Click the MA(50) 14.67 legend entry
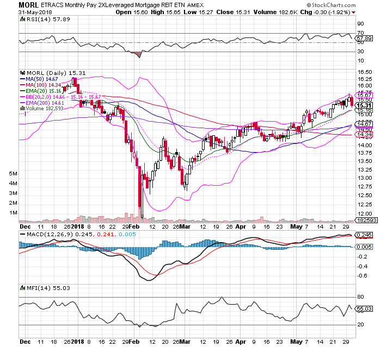This screenshot has width=381, height=347. (39, 79)
